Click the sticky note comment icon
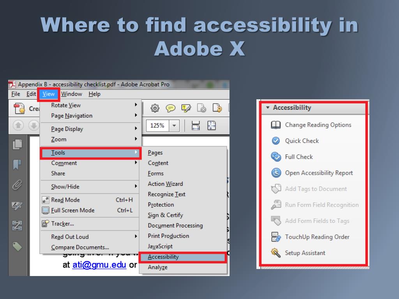Image resolution: width=399 pixels, height=299 pixels. pyautogui.click(x=171, y=108)
